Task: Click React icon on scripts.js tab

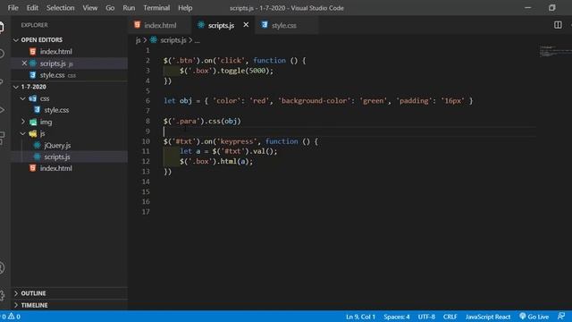Action: (x=200, y=24)
